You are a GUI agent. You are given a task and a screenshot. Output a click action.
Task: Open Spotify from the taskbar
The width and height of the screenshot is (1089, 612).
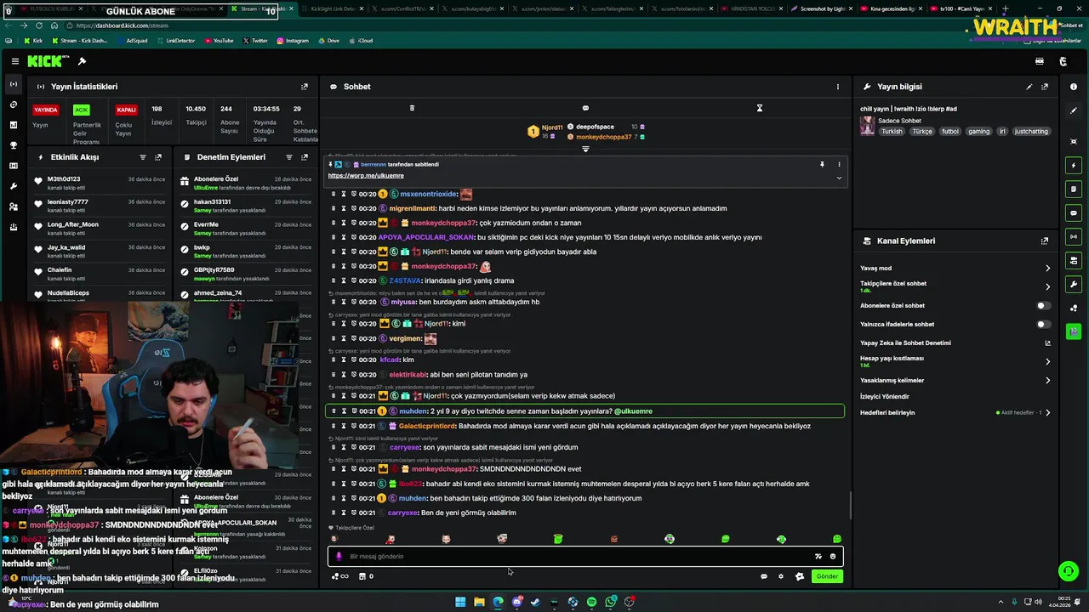pyautogui.click(x=592, y=602)
